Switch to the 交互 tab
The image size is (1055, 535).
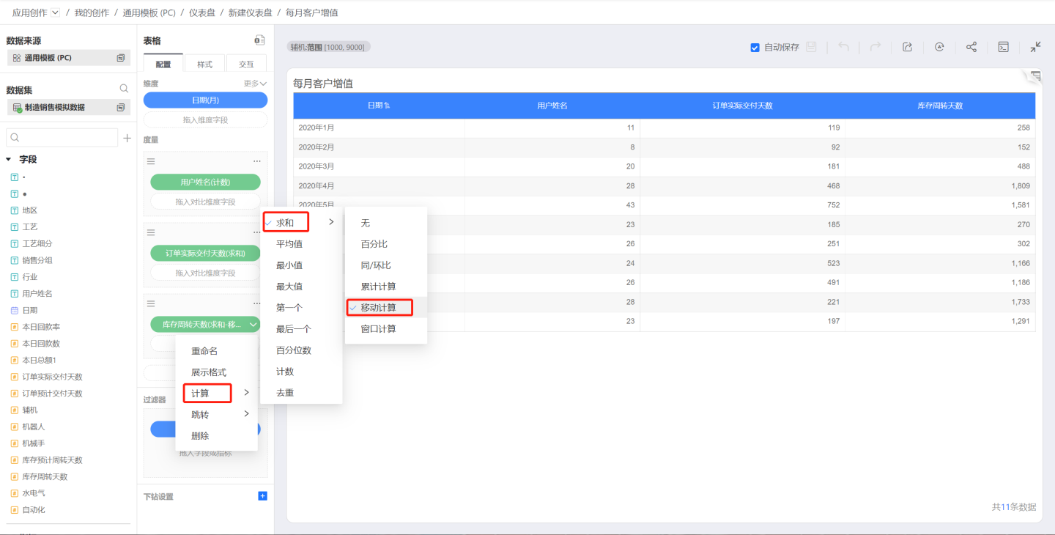click(246, 64)
